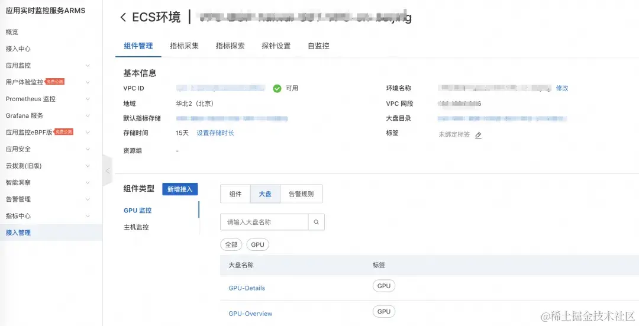Expand 应用监控 sidebar menu
The height and width of the screenshot is (326, 639).
tap(88, 66)
